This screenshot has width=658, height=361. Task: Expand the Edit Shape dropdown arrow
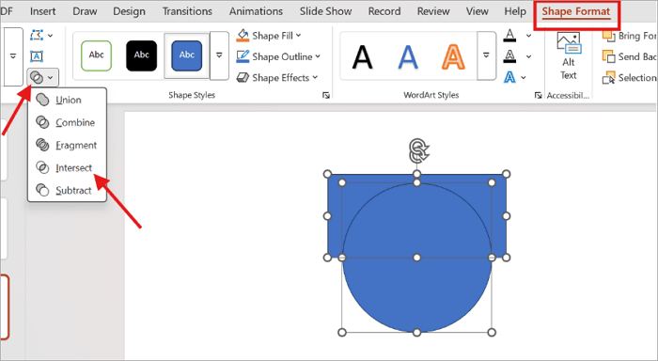pyautogui.click(x=51, y=36)
